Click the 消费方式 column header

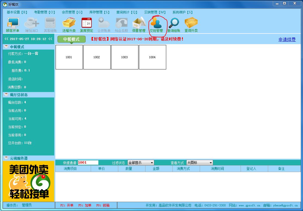click(186, 169)
